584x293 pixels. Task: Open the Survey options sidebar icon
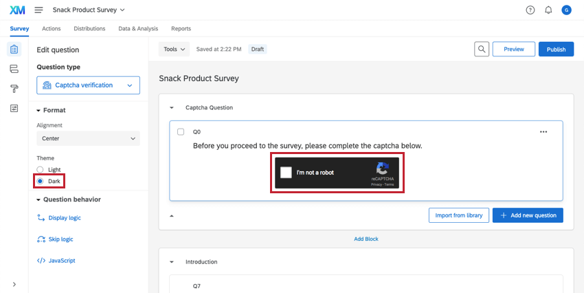pos(14,109)
